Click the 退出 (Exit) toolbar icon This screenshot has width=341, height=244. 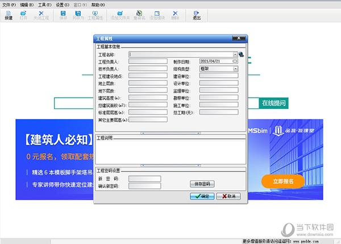(197, 14)
